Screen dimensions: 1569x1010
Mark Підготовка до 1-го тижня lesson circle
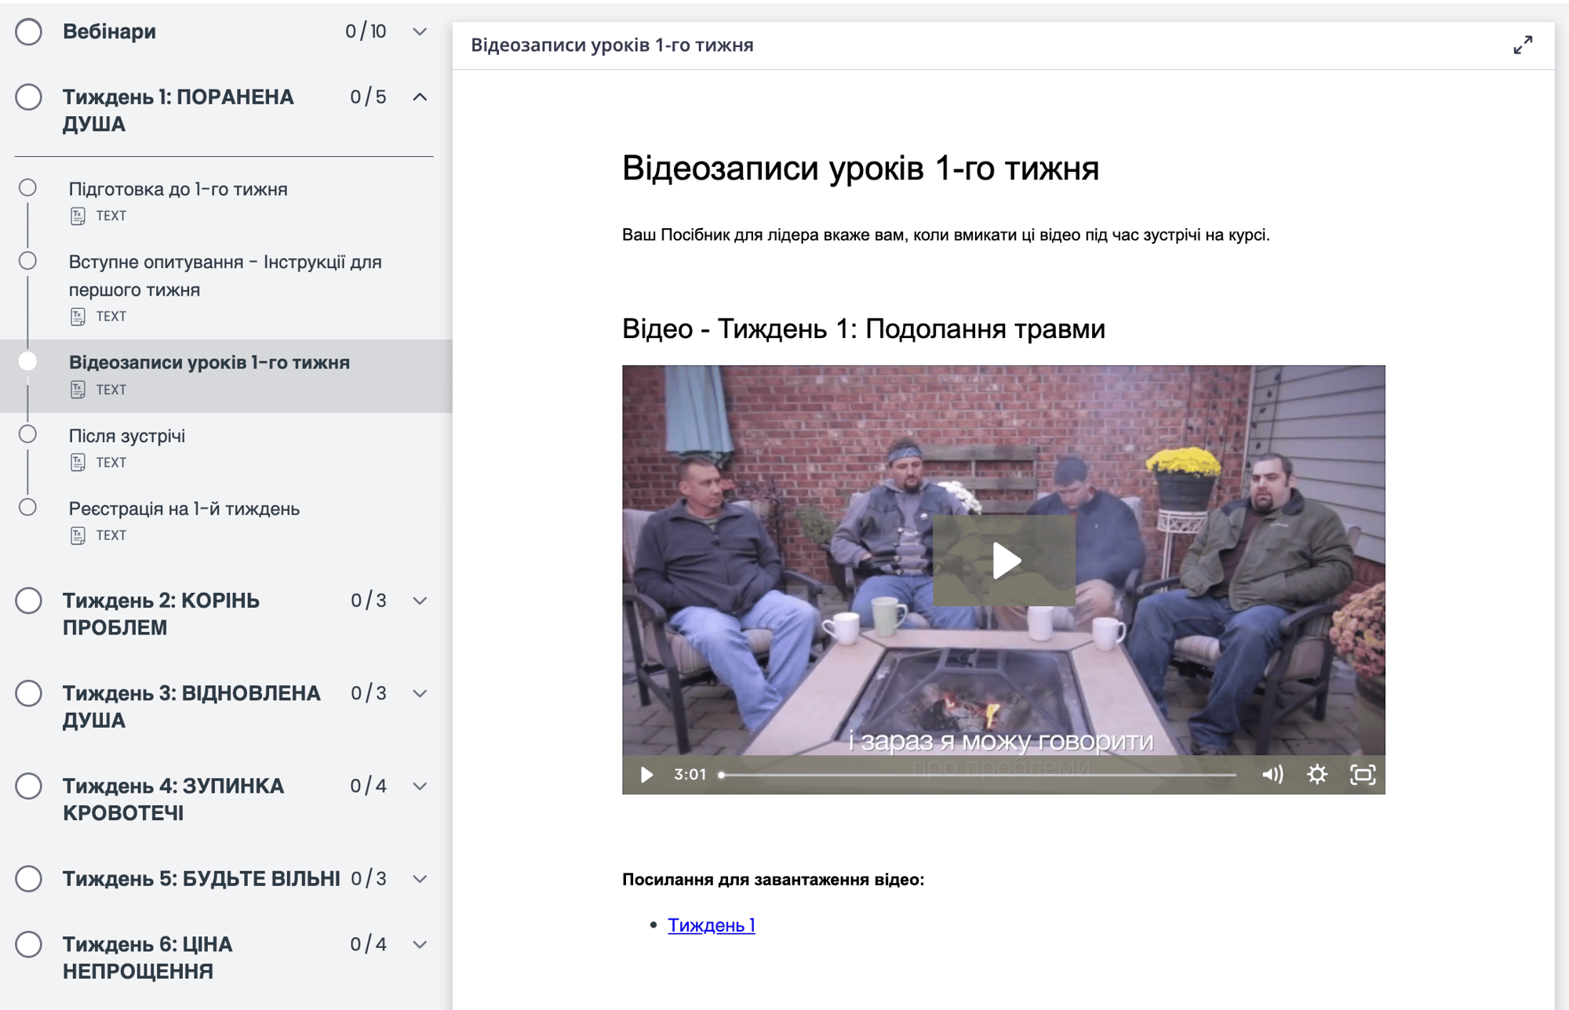(27, 188)
